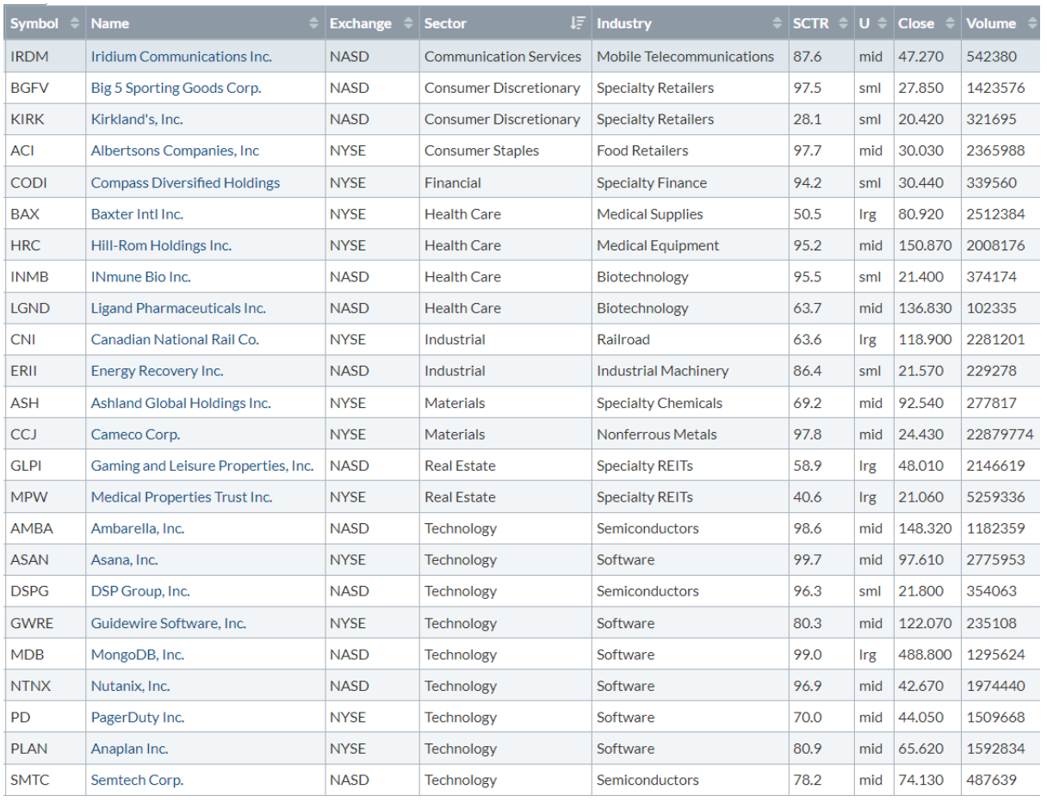Sort by Close using its arrow icon
The height and width of the screenshot is (802, 1047).
click(949, 24)
